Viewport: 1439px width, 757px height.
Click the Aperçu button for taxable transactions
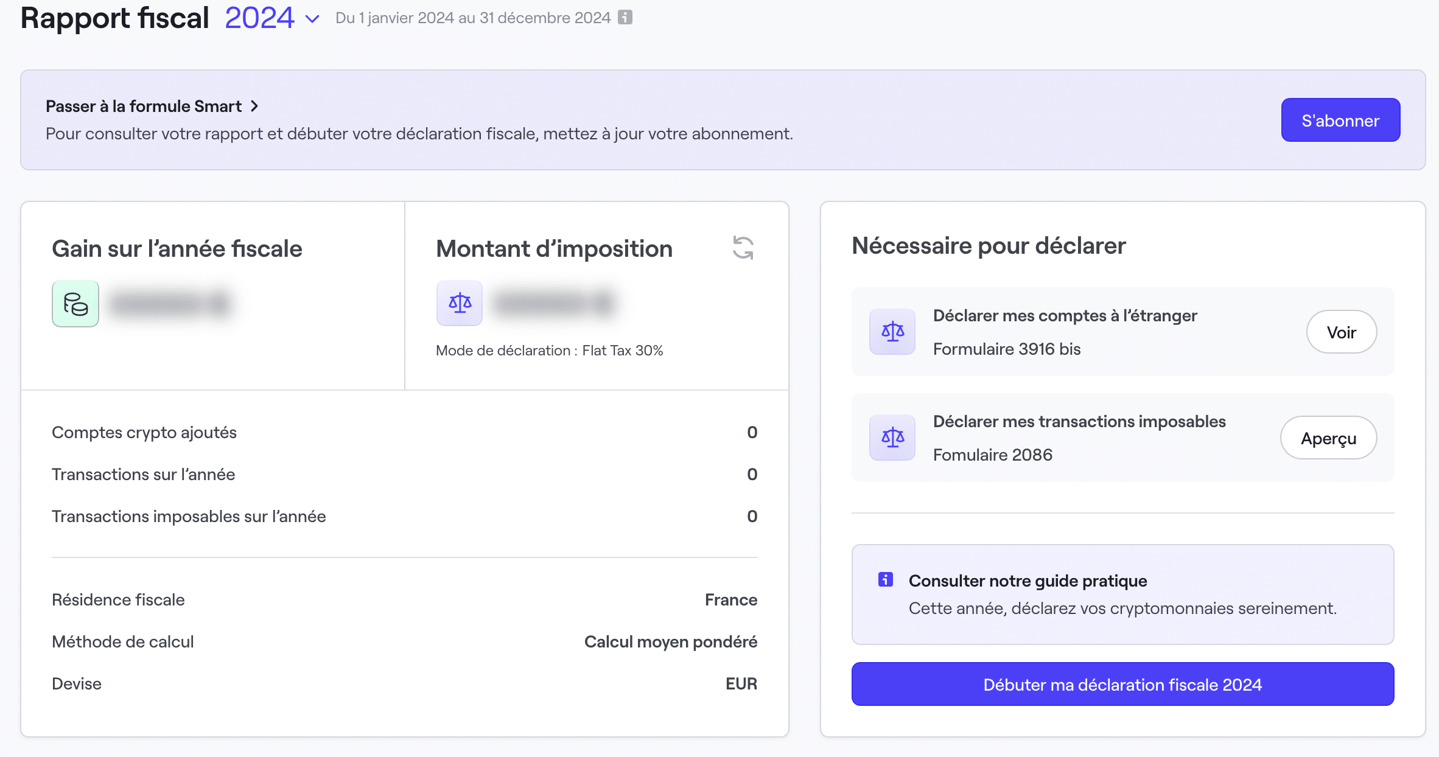1328,438
